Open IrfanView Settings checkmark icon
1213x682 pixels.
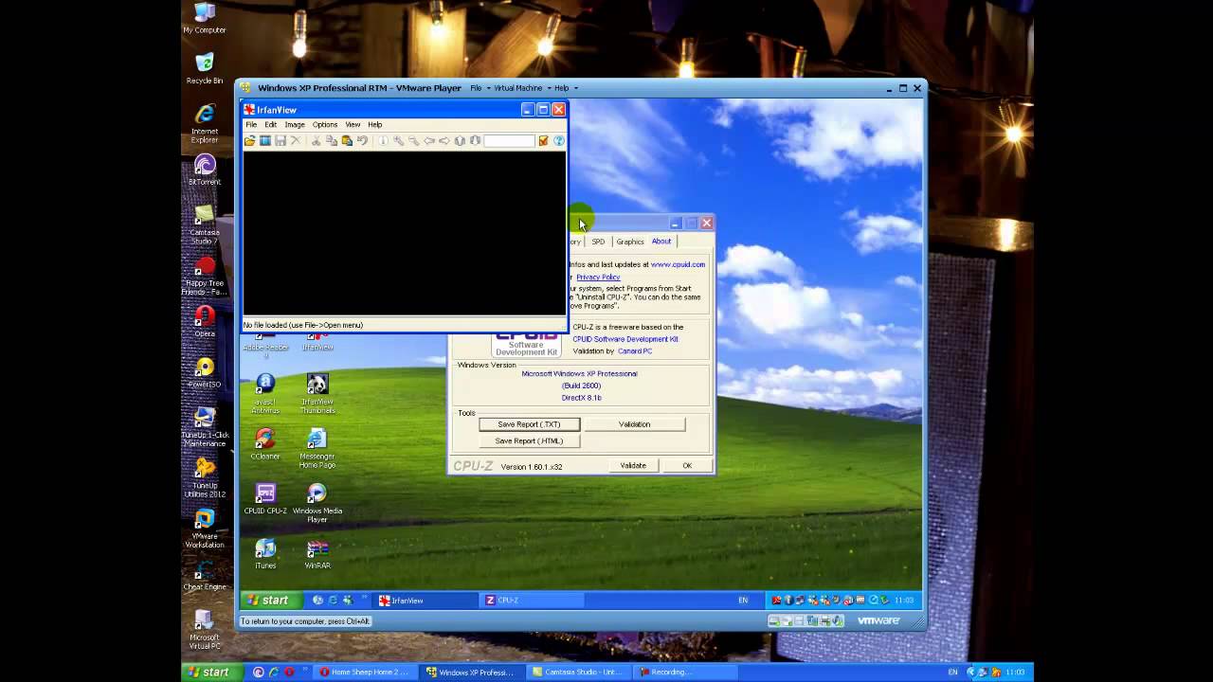[x=543, y=140]
